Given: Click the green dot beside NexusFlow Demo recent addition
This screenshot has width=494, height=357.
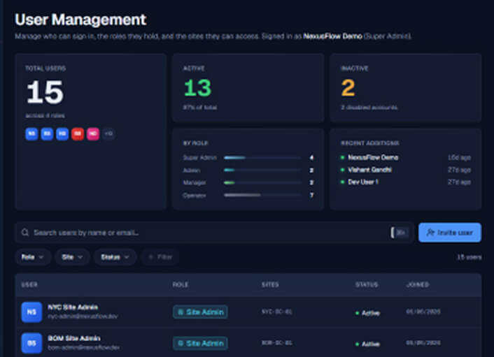Looking at the screenshot, I should tap(342, 157).
